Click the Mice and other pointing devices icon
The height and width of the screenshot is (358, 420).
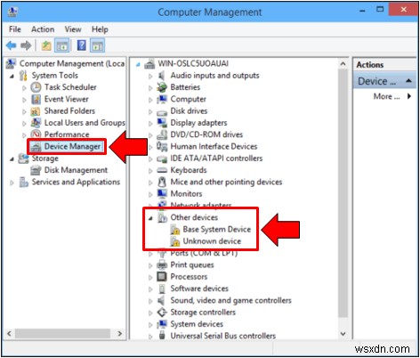click(162, 182)
